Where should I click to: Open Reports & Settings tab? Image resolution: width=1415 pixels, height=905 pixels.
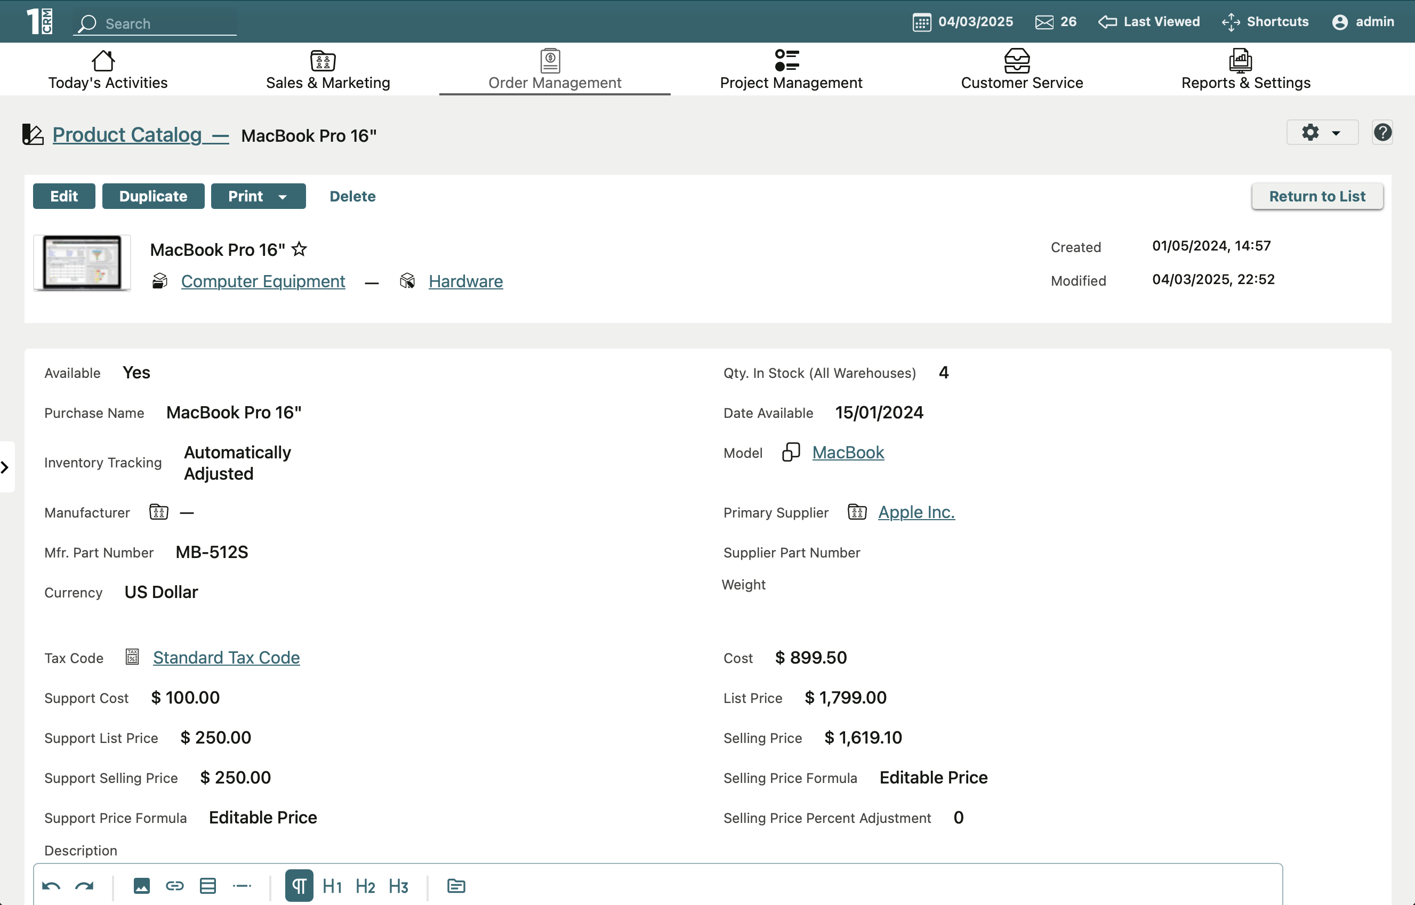pyautogui.click(x=1245, y=69)
